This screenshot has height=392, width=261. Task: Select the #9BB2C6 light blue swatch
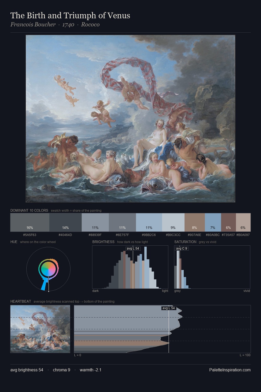point(149,222)
